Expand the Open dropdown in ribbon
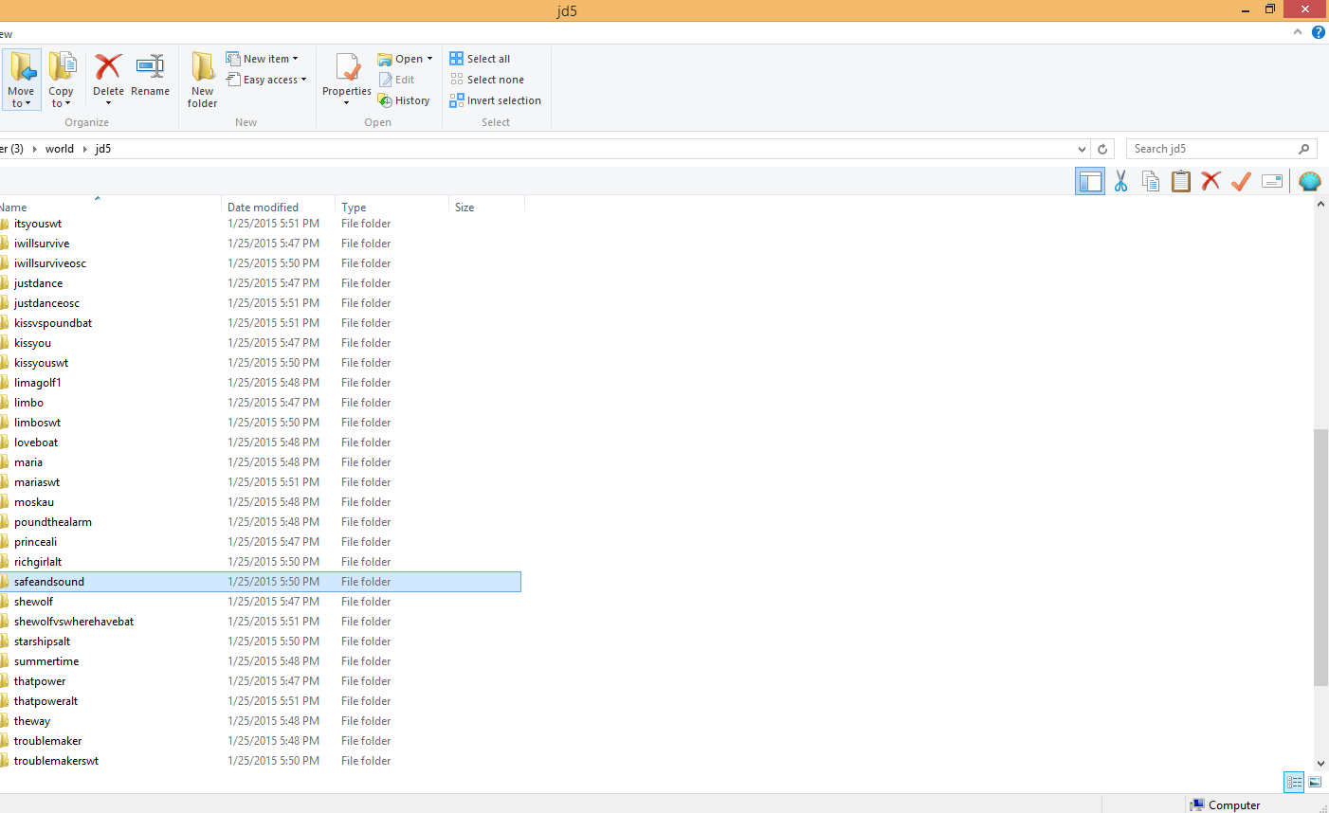Screen dimensions: 1329x813 tap(429, 59)
